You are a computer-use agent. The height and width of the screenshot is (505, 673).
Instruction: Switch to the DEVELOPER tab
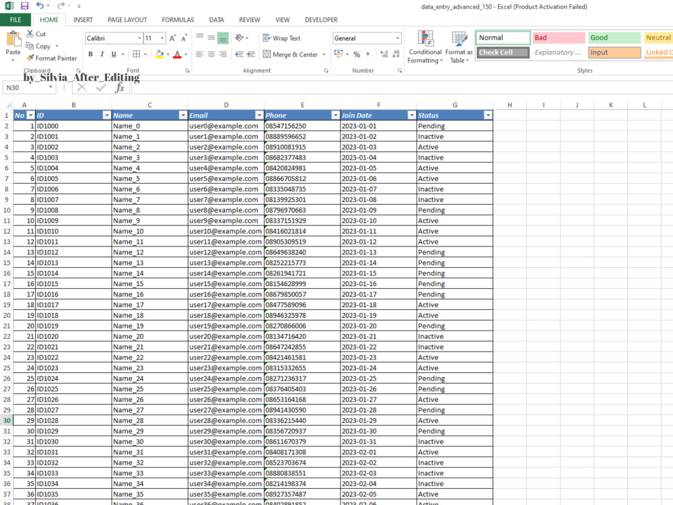tap(321, 20)
